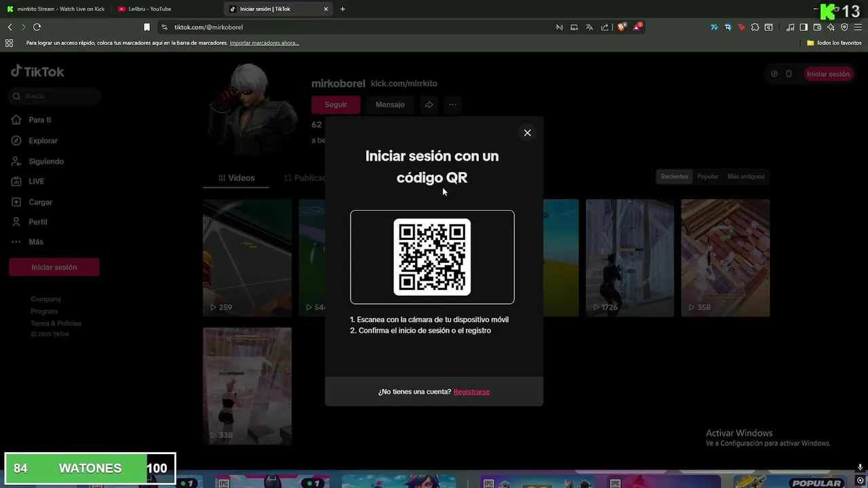Go forward to the next page
868x488 pixels.
(x=23, y=27)
